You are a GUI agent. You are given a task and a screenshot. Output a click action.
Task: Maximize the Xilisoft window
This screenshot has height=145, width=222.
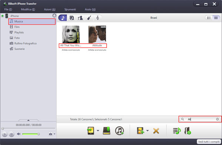click(206, 4)
